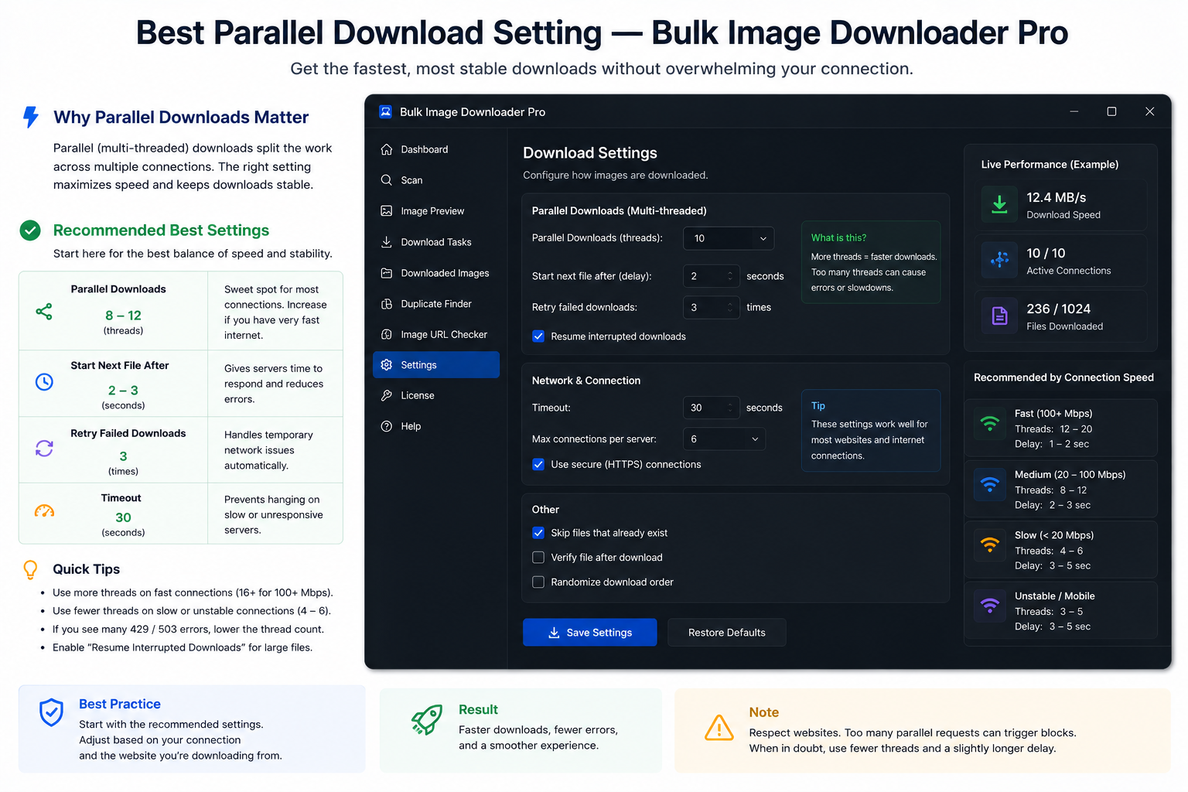Screen dimensions: 1188x792
Task: Click the purple Files Downloaded document icon
Action: [999, 316]
